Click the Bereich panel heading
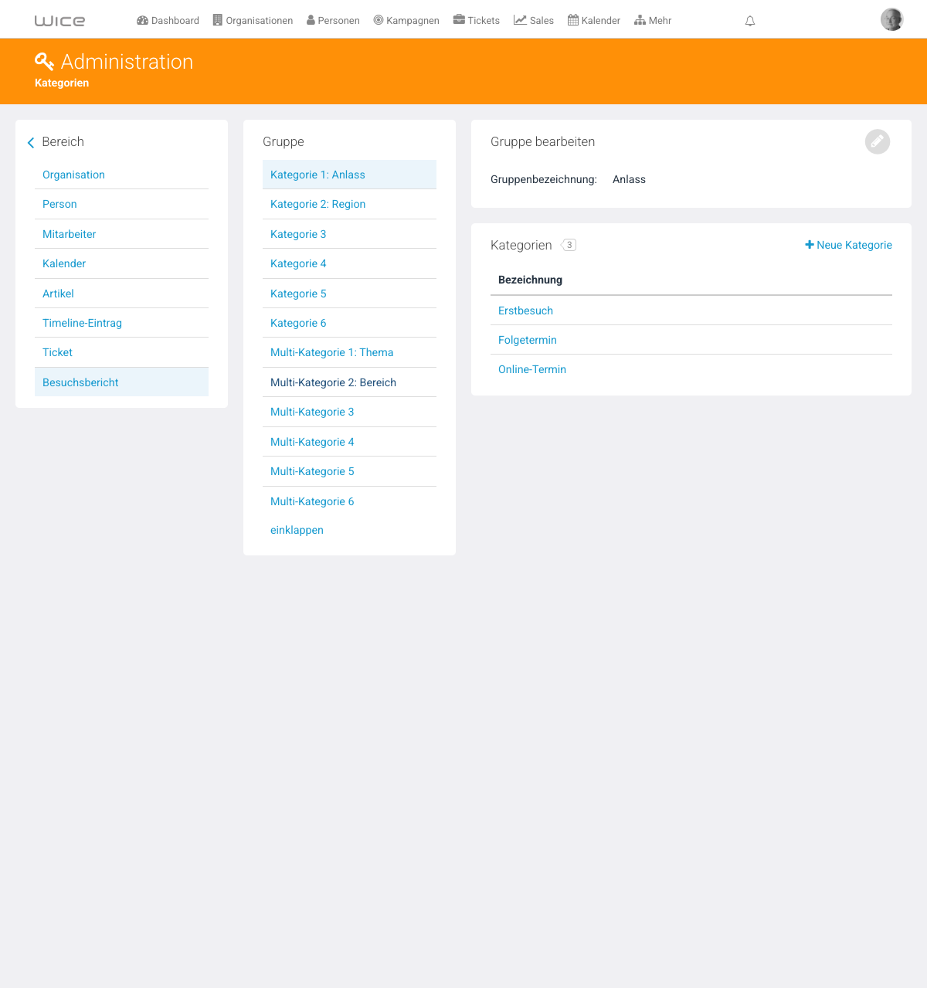The image size is (927, 988). pyautogui.click(x=63, y=141)
